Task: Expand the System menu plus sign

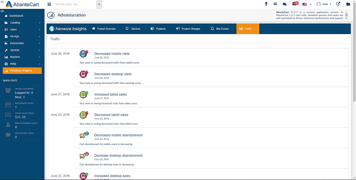Action: click(x=39, y=50)
